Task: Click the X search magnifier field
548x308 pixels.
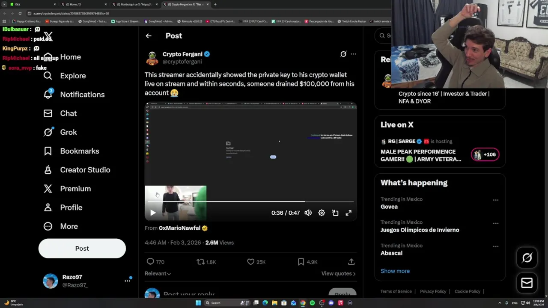Action: (383, 36)
